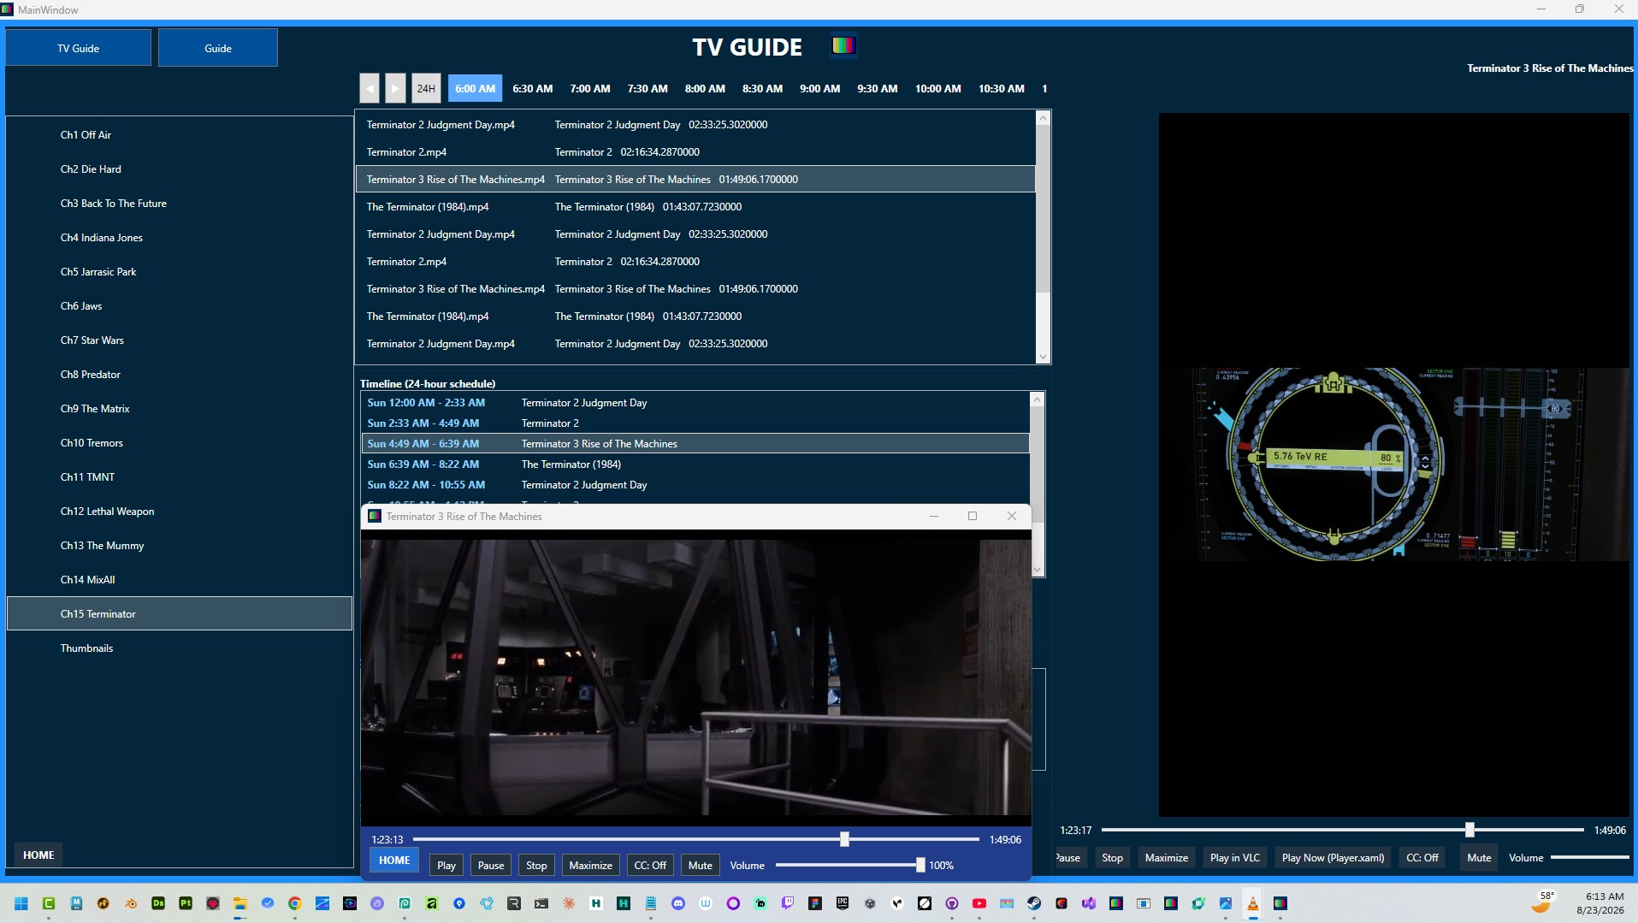The height and width of the screenshot is (923, 1638).
Task: Click Stop in the main player controls
Action: [x=1112, y=857]
